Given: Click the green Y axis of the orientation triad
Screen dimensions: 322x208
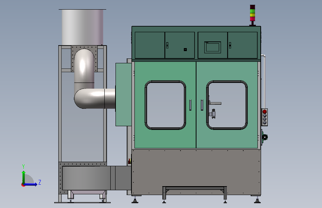Looking at the screenshot, I should pos(24,177).
